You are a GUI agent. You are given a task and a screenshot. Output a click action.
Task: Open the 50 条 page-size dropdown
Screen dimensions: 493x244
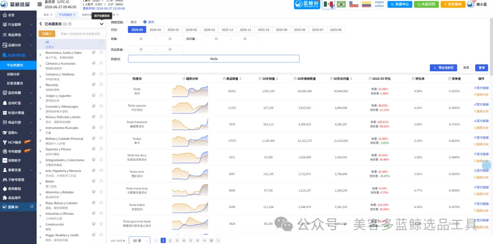[140, 240]
